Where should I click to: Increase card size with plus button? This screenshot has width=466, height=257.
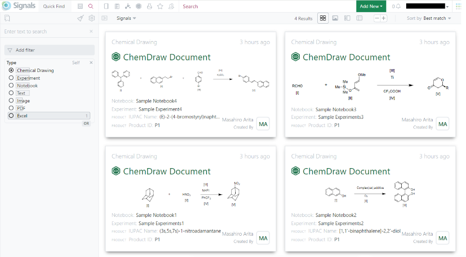click(384, 18)
